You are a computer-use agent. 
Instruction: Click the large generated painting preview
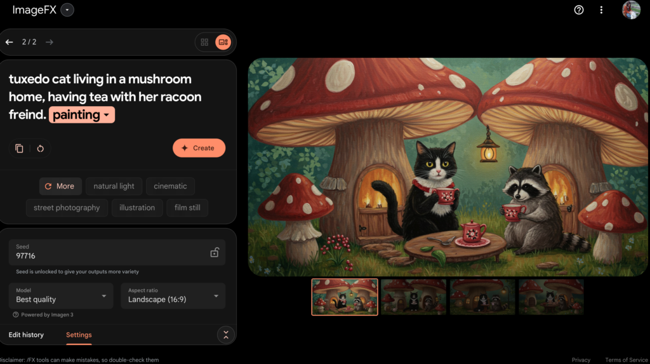pyautogui.click(x=448, y=167)
